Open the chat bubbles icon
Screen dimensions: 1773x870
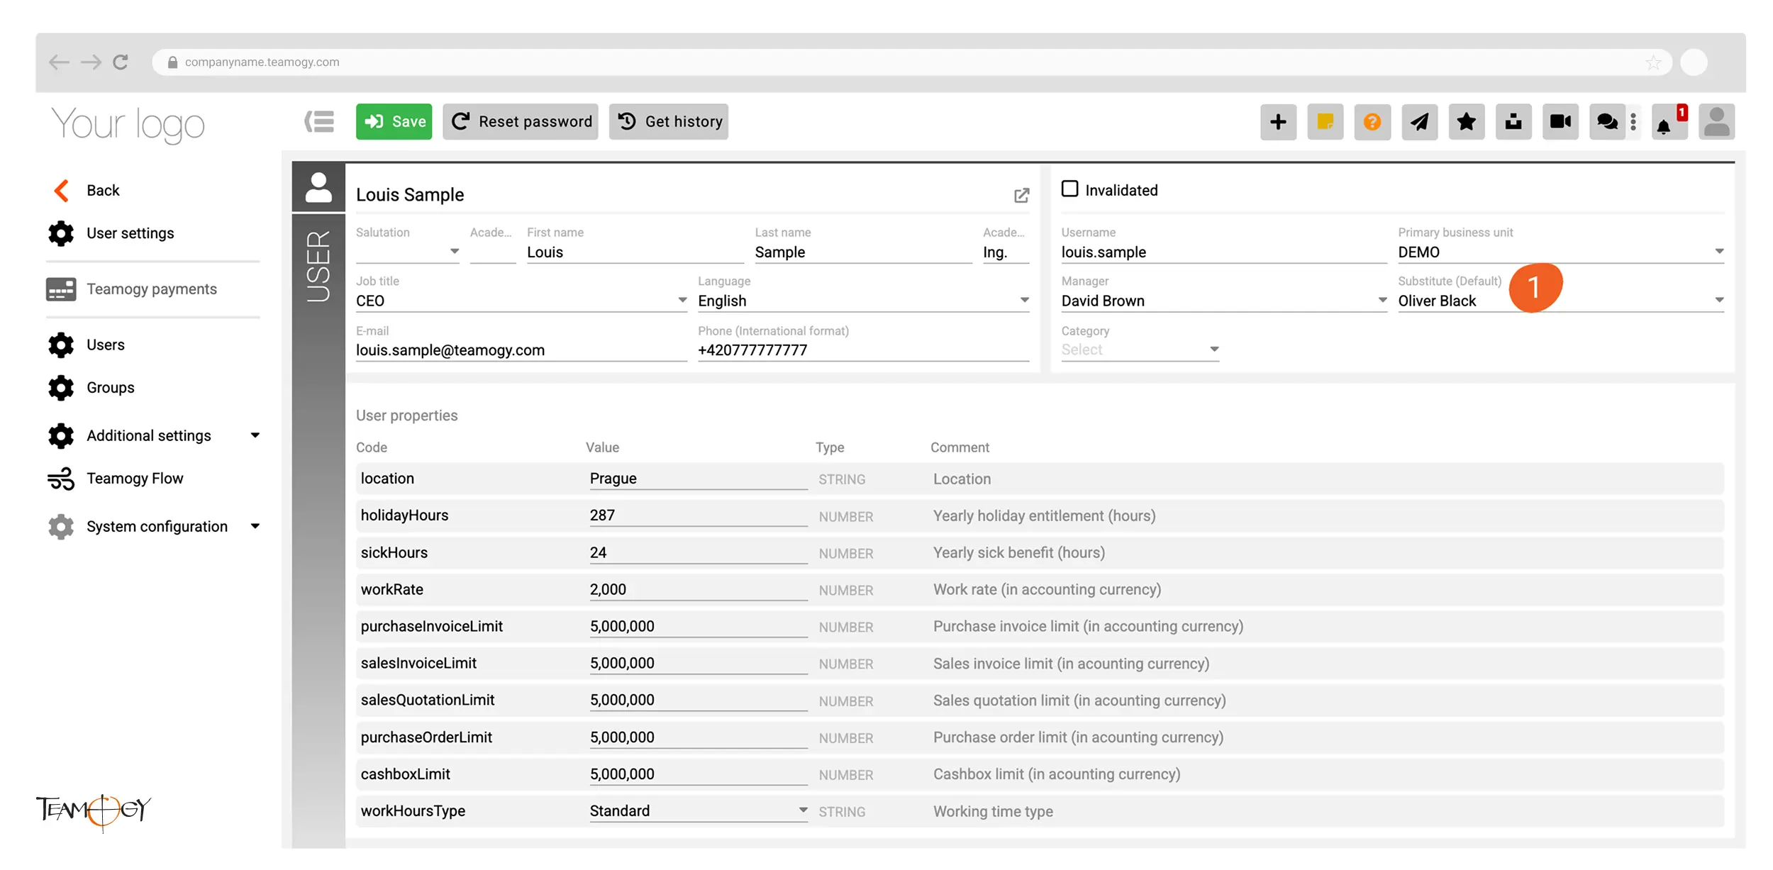click(1606, 122)
